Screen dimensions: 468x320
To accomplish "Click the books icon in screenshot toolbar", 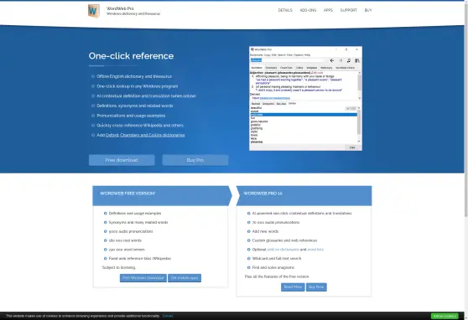I will (x=357, y=60).
